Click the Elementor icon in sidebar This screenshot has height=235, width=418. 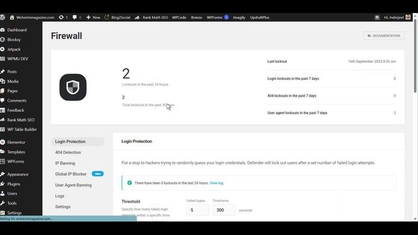click(x=3, y=142)
